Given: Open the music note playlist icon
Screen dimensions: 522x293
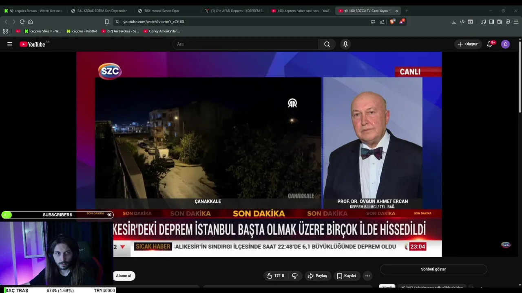Looking at the screenshot, I should [x=483, y=22].
